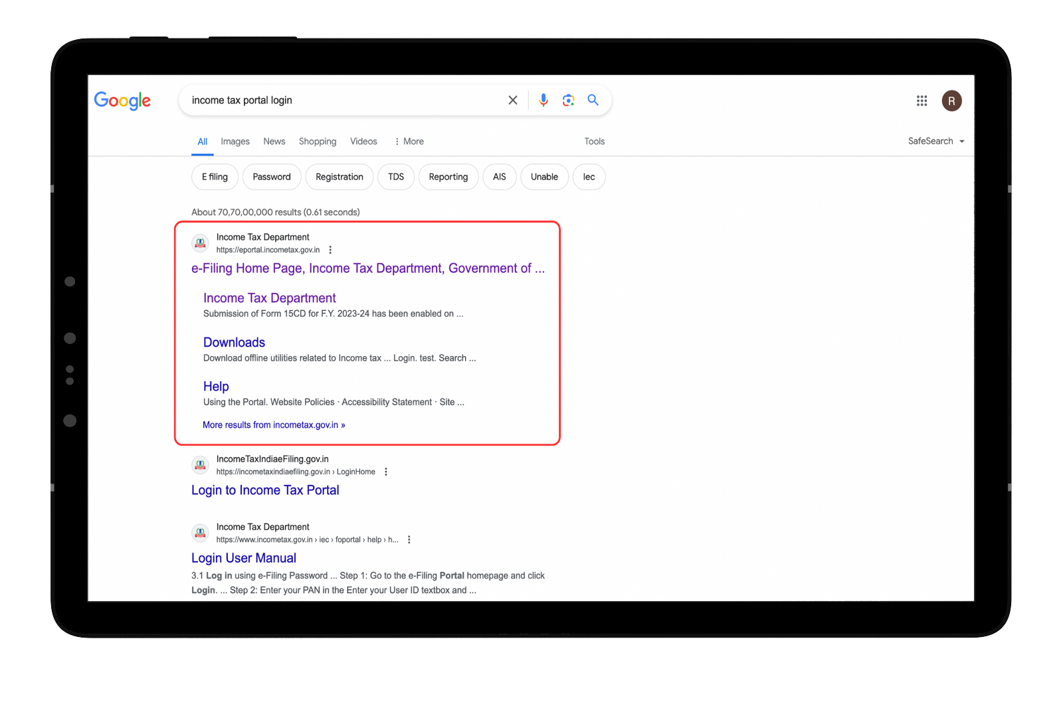1063x708 pixels.
Task: Click favicon of IncomeTaxIndiaeFiling.gov.in result
Action: pyautogui.click(x=201, y=465)
